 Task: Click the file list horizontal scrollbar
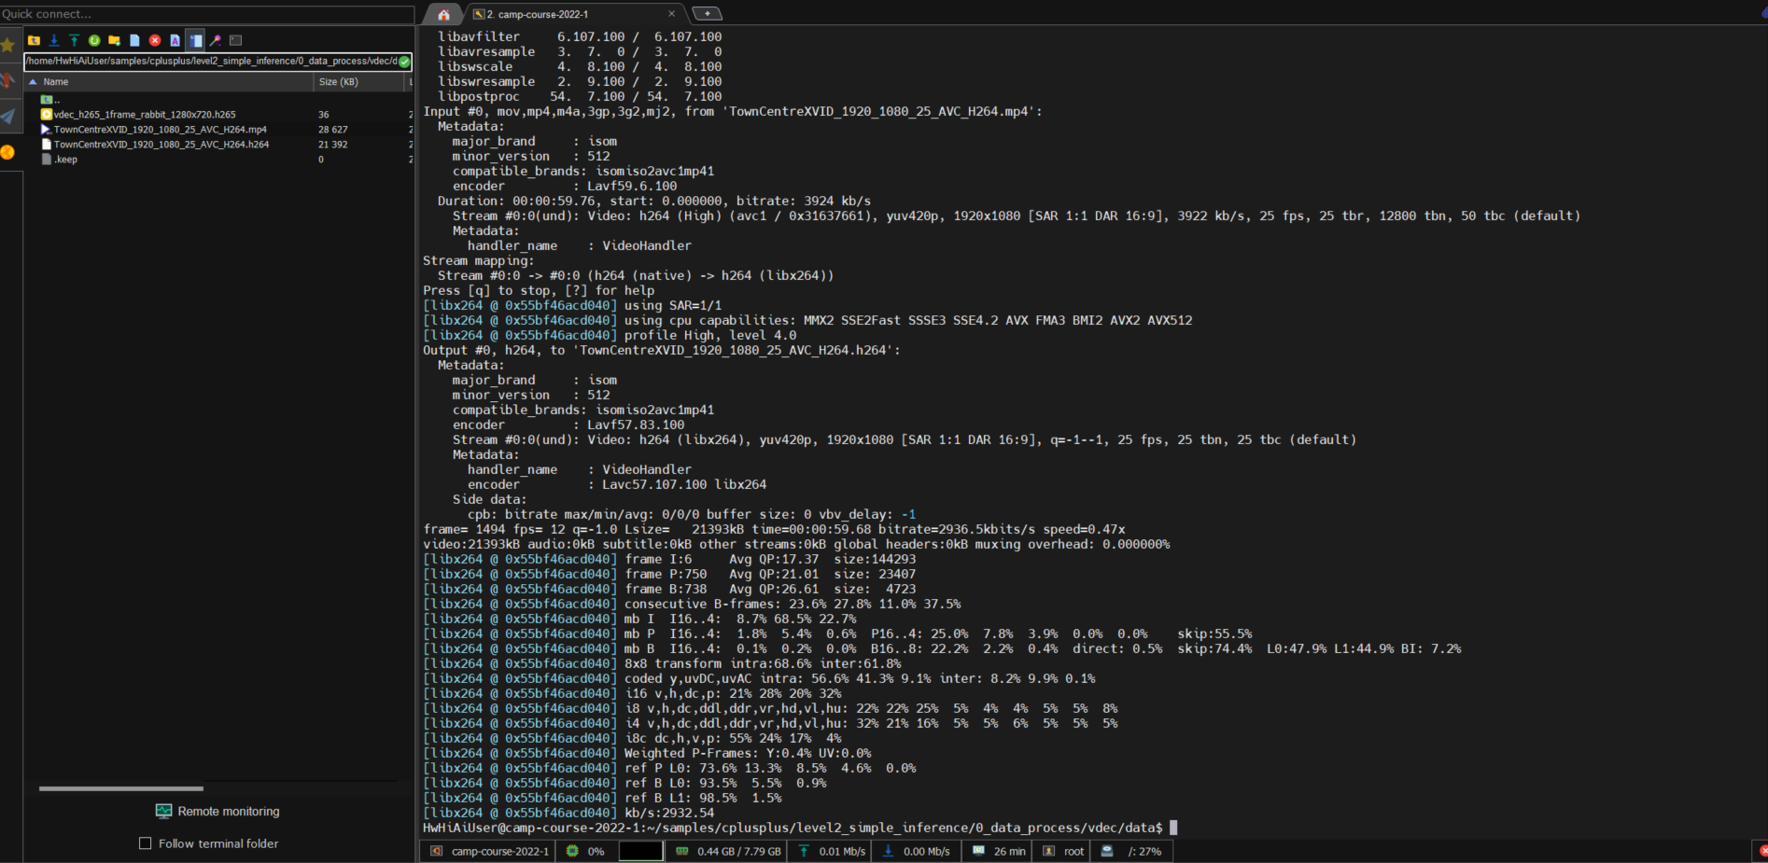pyautogui.click(x=121, y=788)
